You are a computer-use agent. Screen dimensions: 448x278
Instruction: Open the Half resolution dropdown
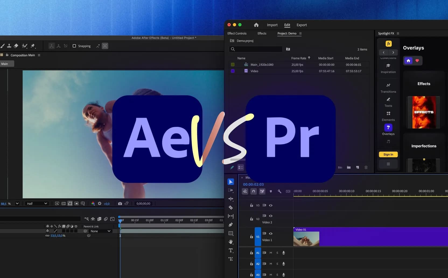37,203
